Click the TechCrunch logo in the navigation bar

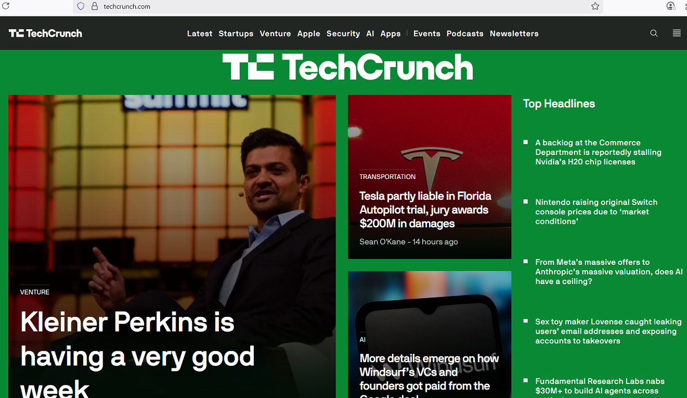(45, 33)
